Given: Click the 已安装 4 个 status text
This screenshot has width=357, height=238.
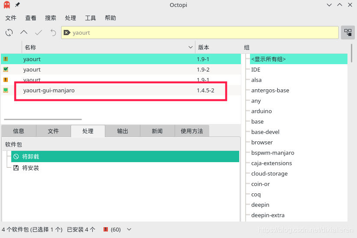Looking at the screenshot, I should coord(81,230).
